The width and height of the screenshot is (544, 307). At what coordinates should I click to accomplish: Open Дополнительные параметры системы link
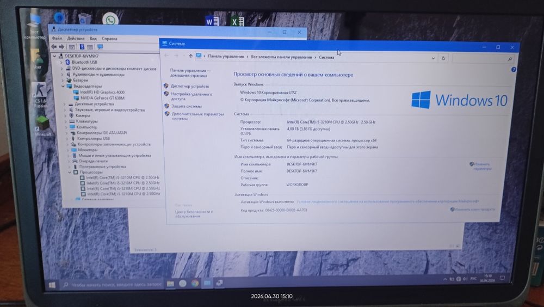197,116
